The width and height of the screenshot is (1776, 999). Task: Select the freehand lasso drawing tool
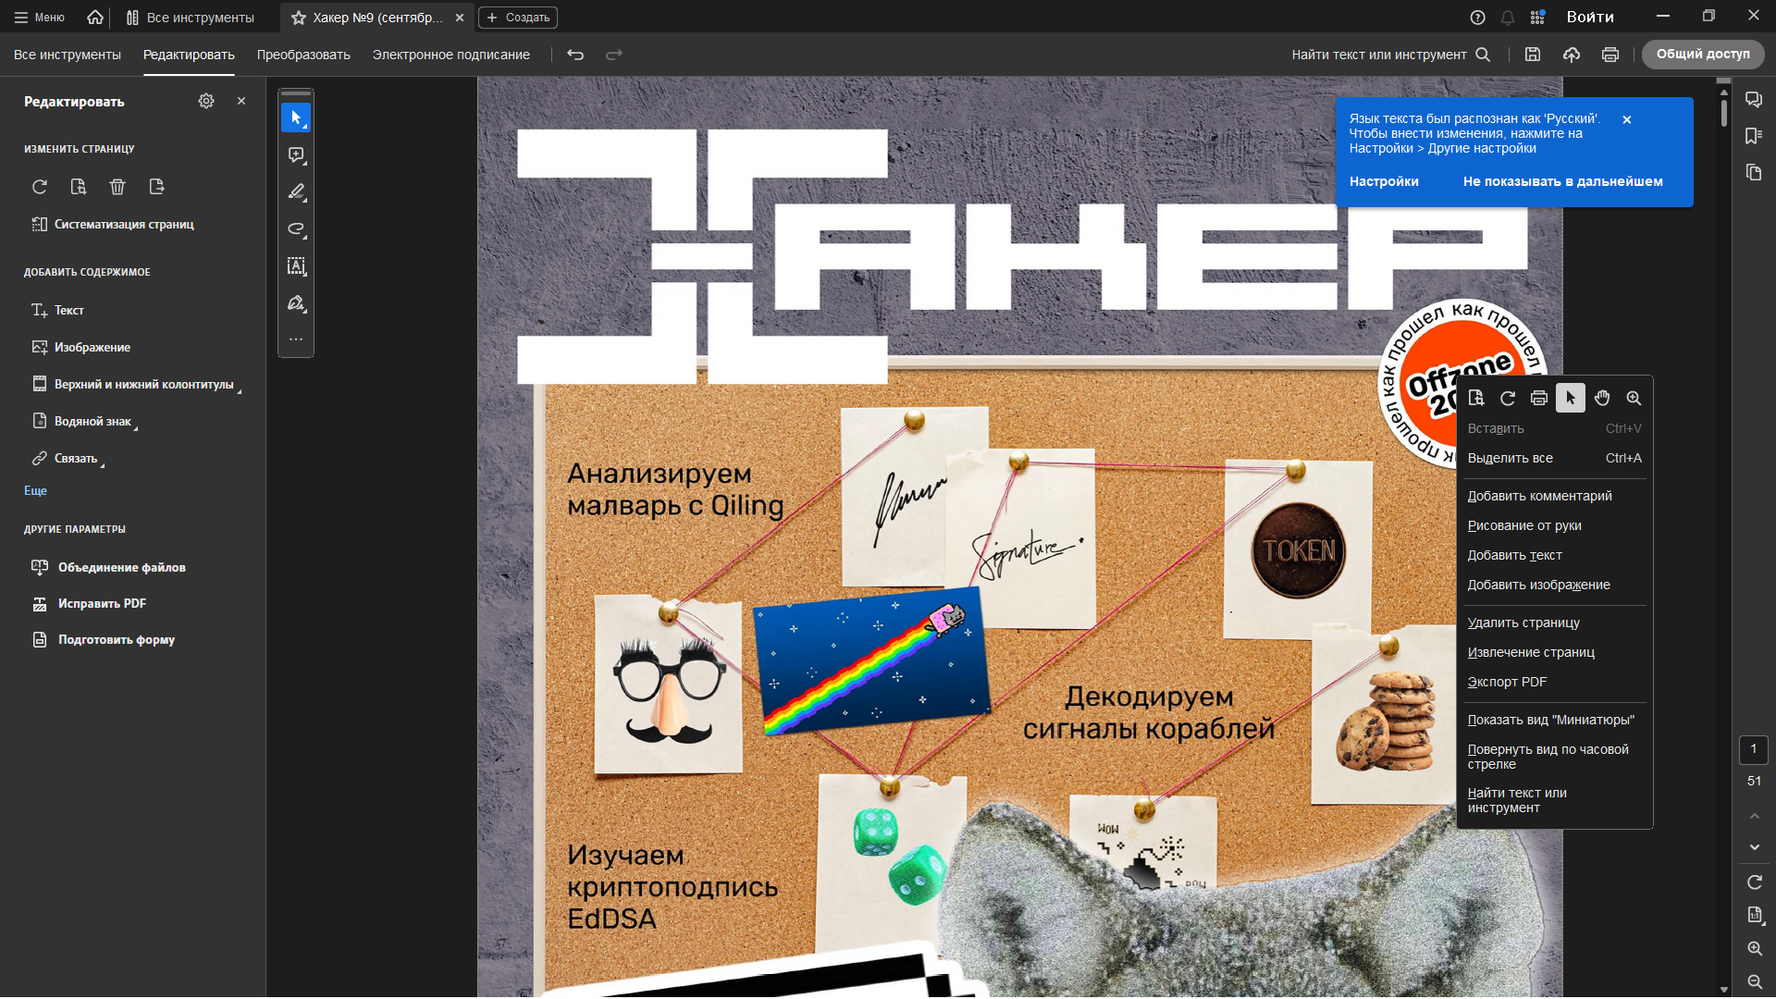296,228
